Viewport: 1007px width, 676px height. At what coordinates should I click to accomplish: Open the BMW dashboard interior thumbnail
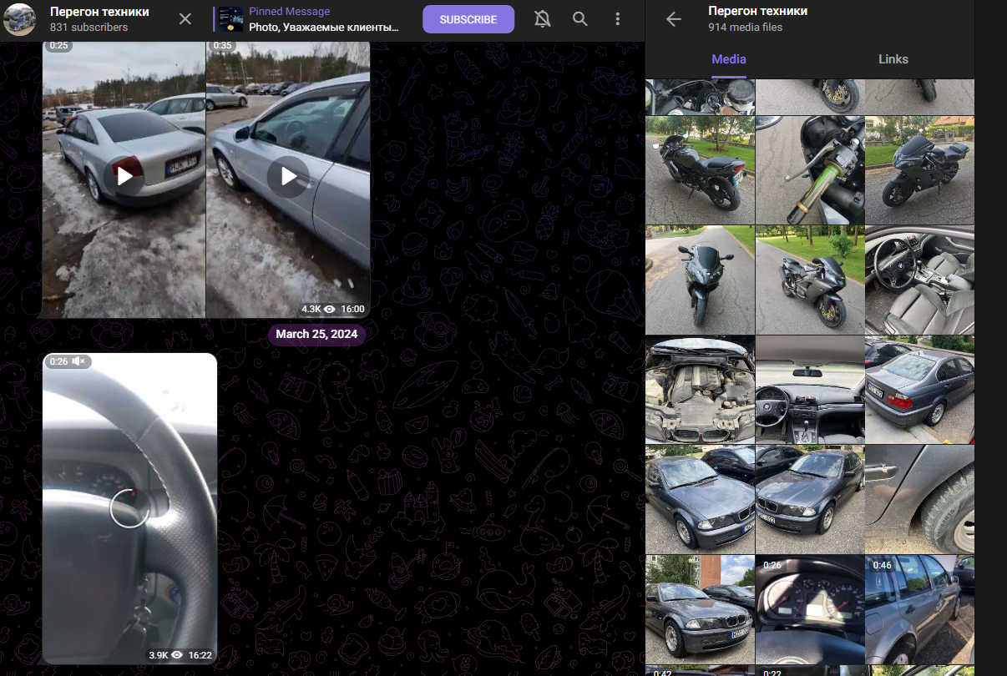(x=810, y=390)
